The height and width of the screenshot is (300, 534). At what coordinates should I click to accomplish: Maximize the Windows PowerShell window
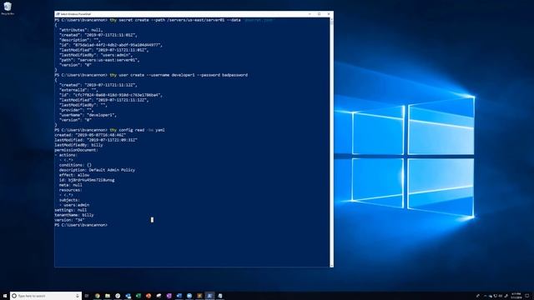319,14
